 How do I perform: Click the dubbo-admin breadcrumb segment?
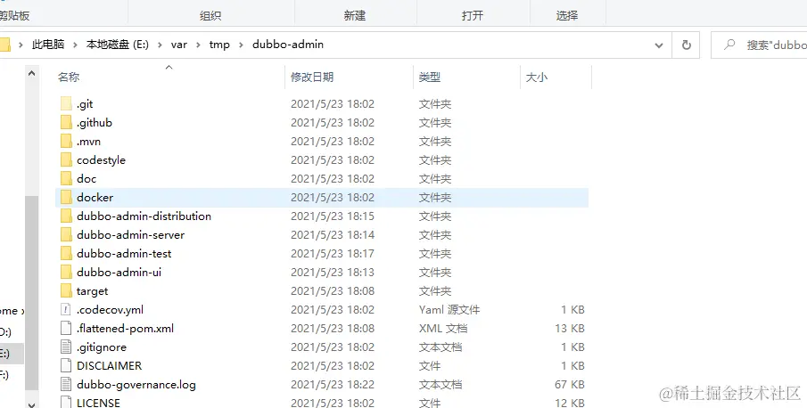coord(288,45)
